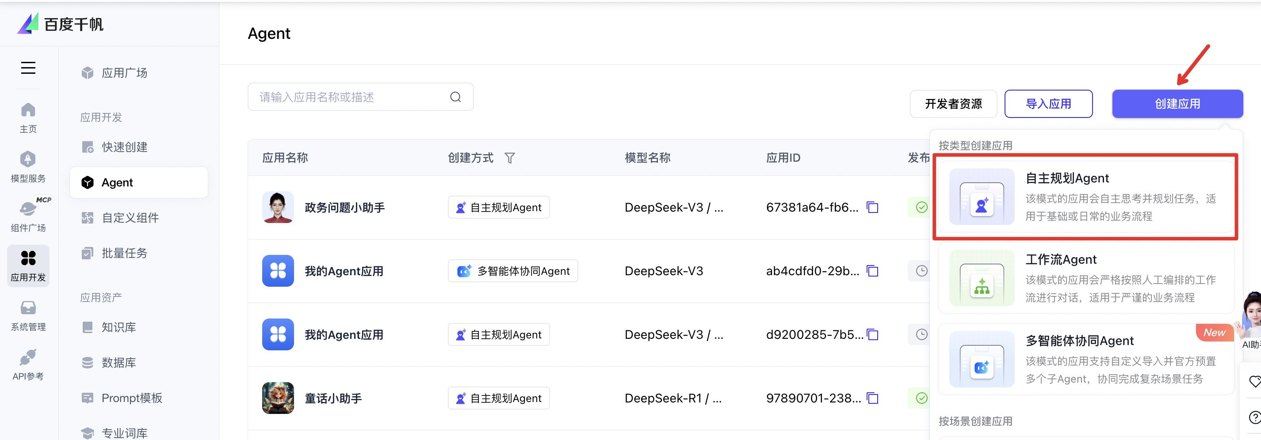Screen dimensions: 1261x440
Task: Select 自主规划Agent creation option
Action: tap(1085, 197)
